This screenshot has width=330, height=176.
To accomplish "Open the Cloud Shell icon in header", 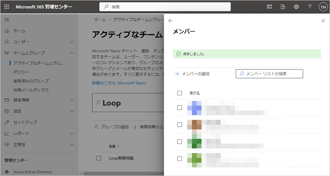I will 269,7.
